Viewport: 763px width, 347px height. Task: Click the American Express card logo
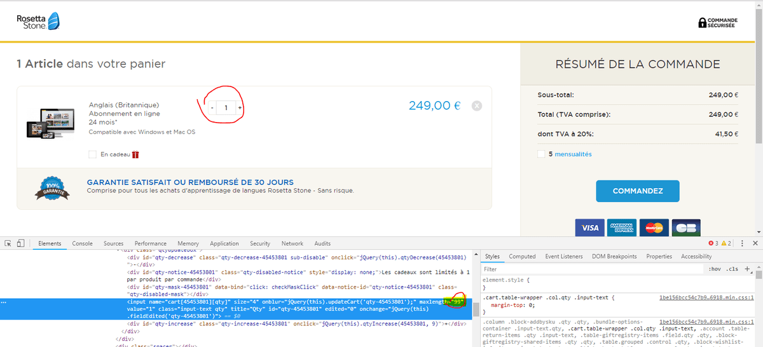(x=622, y=228)
